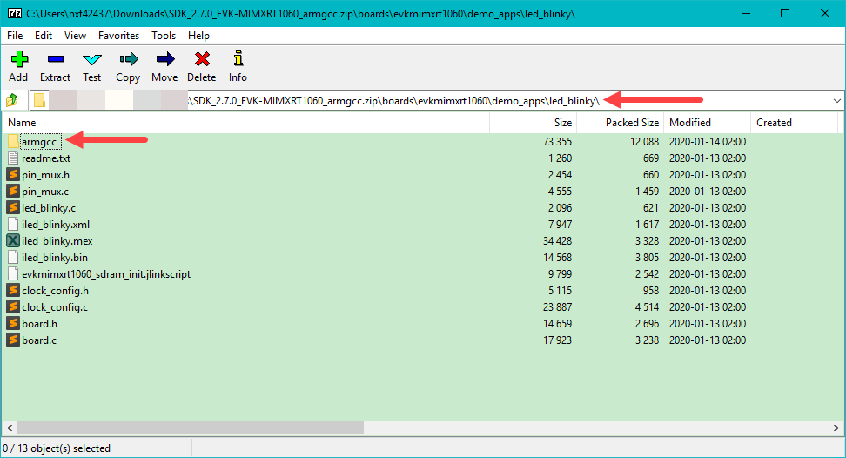
Task: Select the clock_config.h file name
Action: (x=55, y=291)
